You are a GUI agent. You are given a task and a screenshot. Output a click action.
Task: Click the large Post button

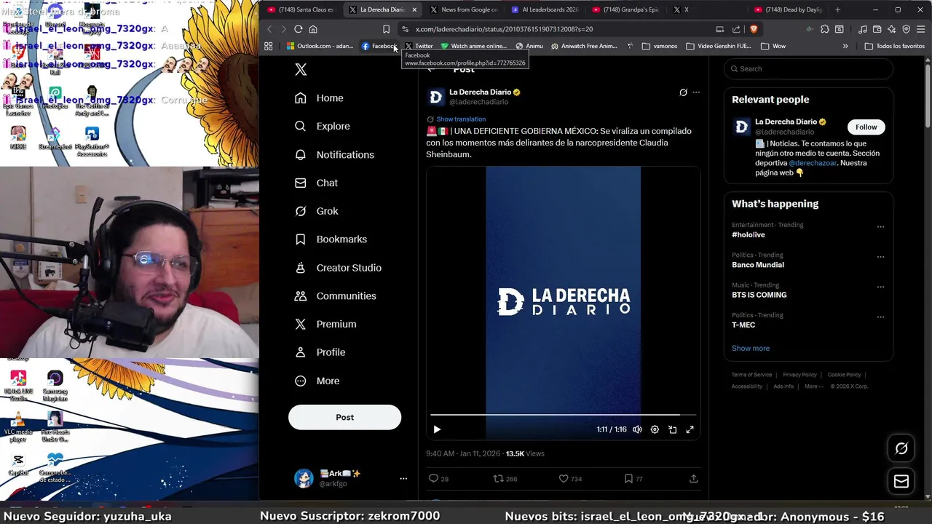[344, 417]
